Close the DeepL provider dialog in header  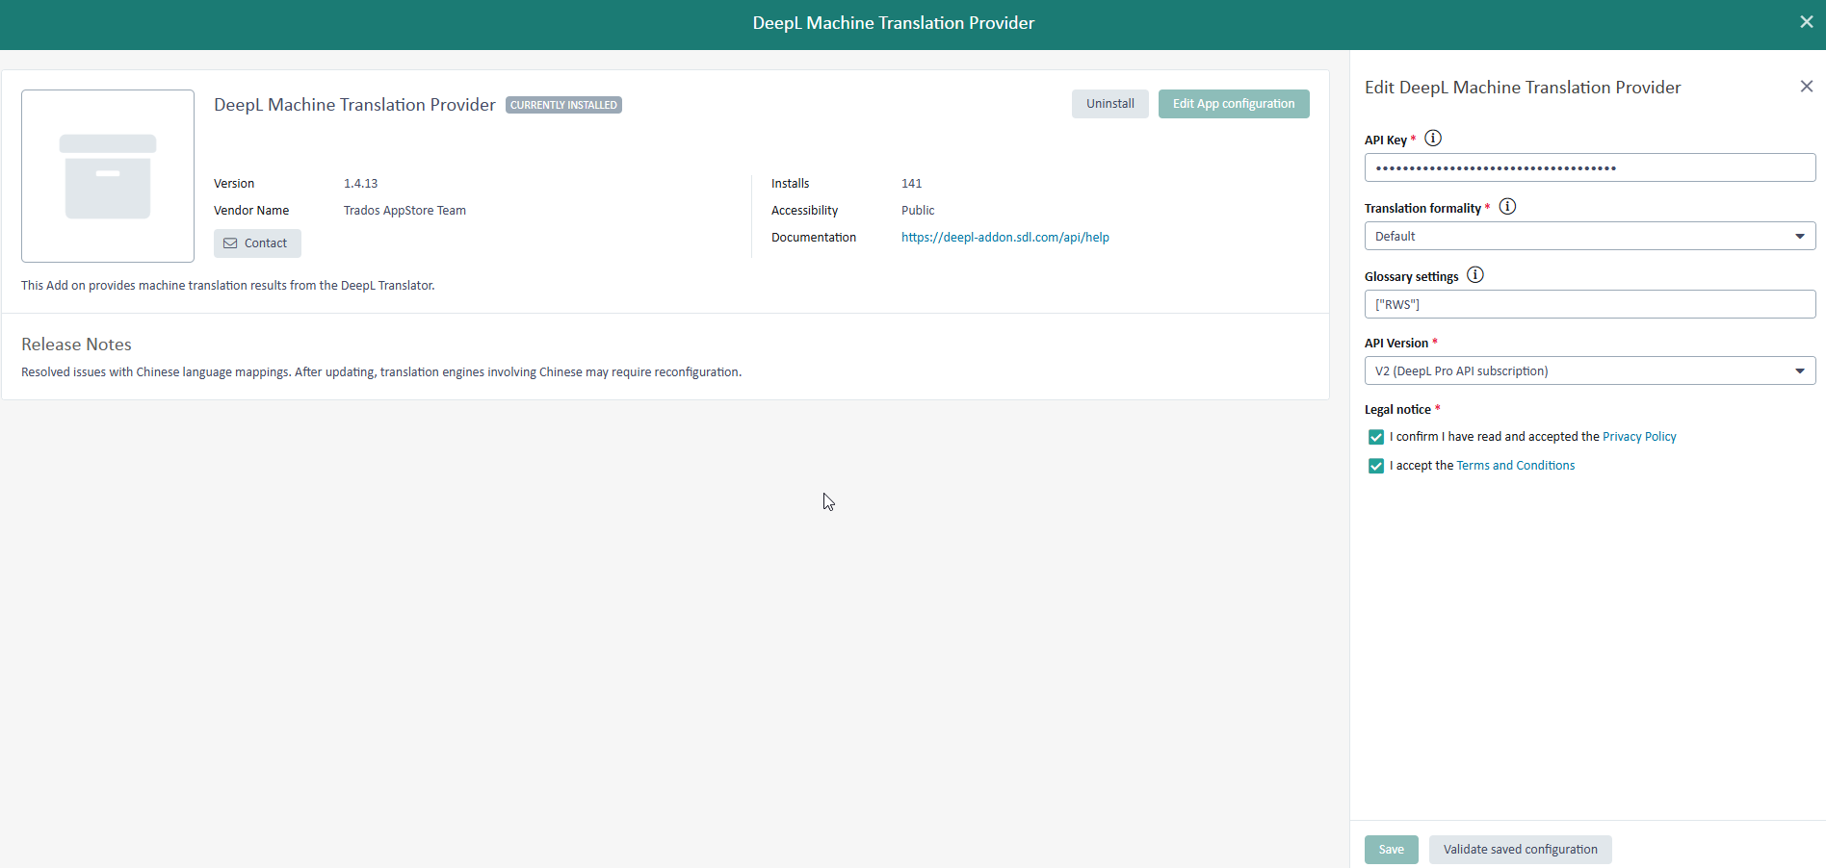coord(1807,22)
